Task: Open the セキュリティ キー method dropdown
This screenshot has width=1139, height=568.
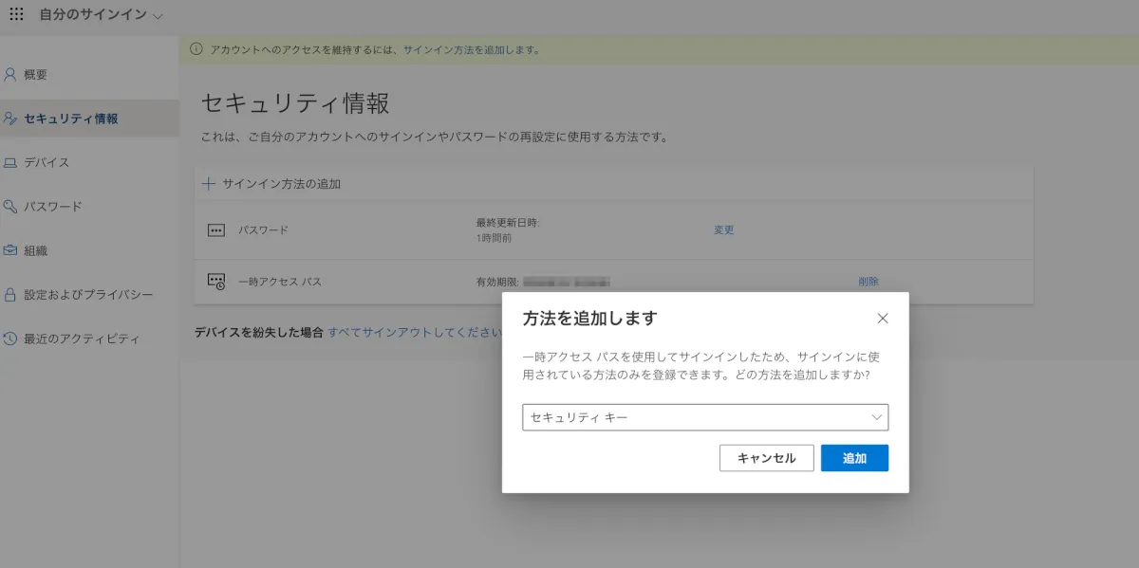Action: (x=705, y=417)
